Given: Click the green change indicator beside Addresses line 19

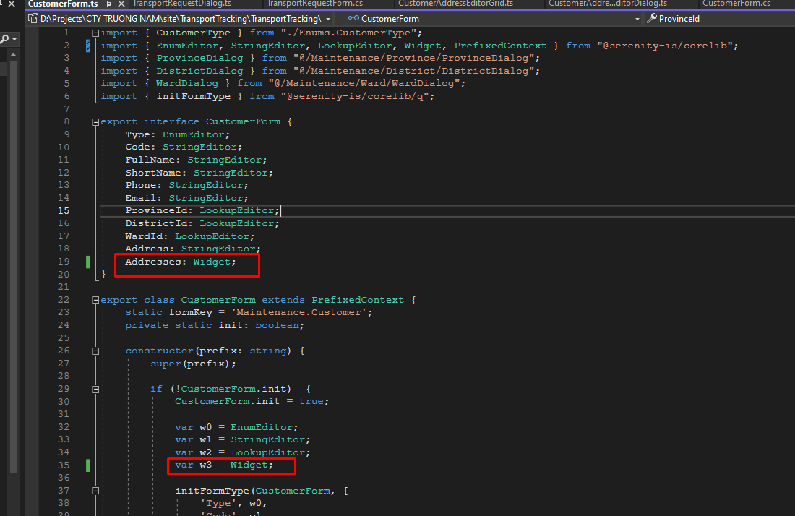Looking at the screenshot, I should pyautogui.click(x=87, y=261).
